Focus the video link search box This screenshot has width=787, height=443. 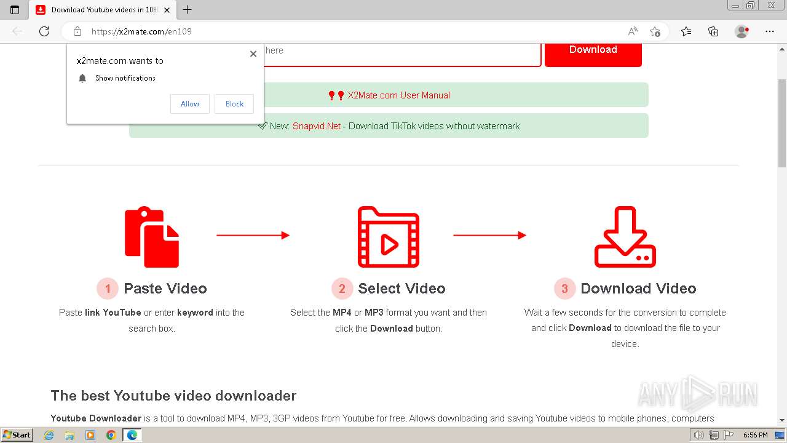pyautogui.click(x=402, y=54)
